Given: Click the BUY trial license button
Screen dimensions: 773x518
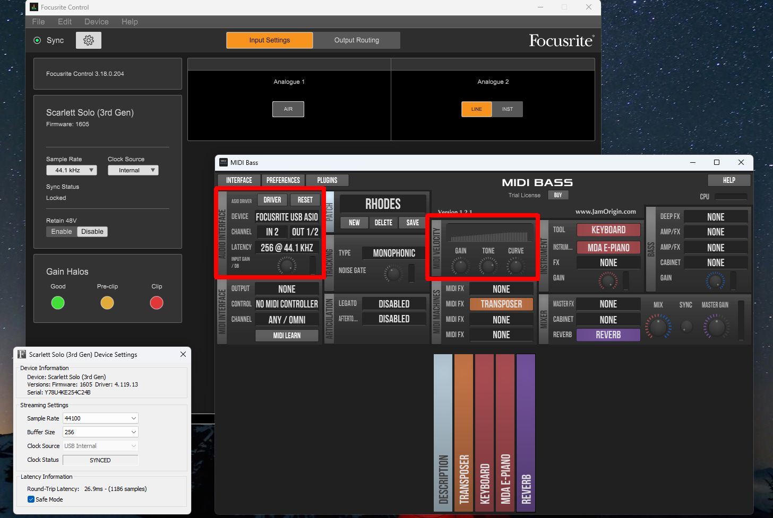Looking at the screenshot, I should [558, 195].
